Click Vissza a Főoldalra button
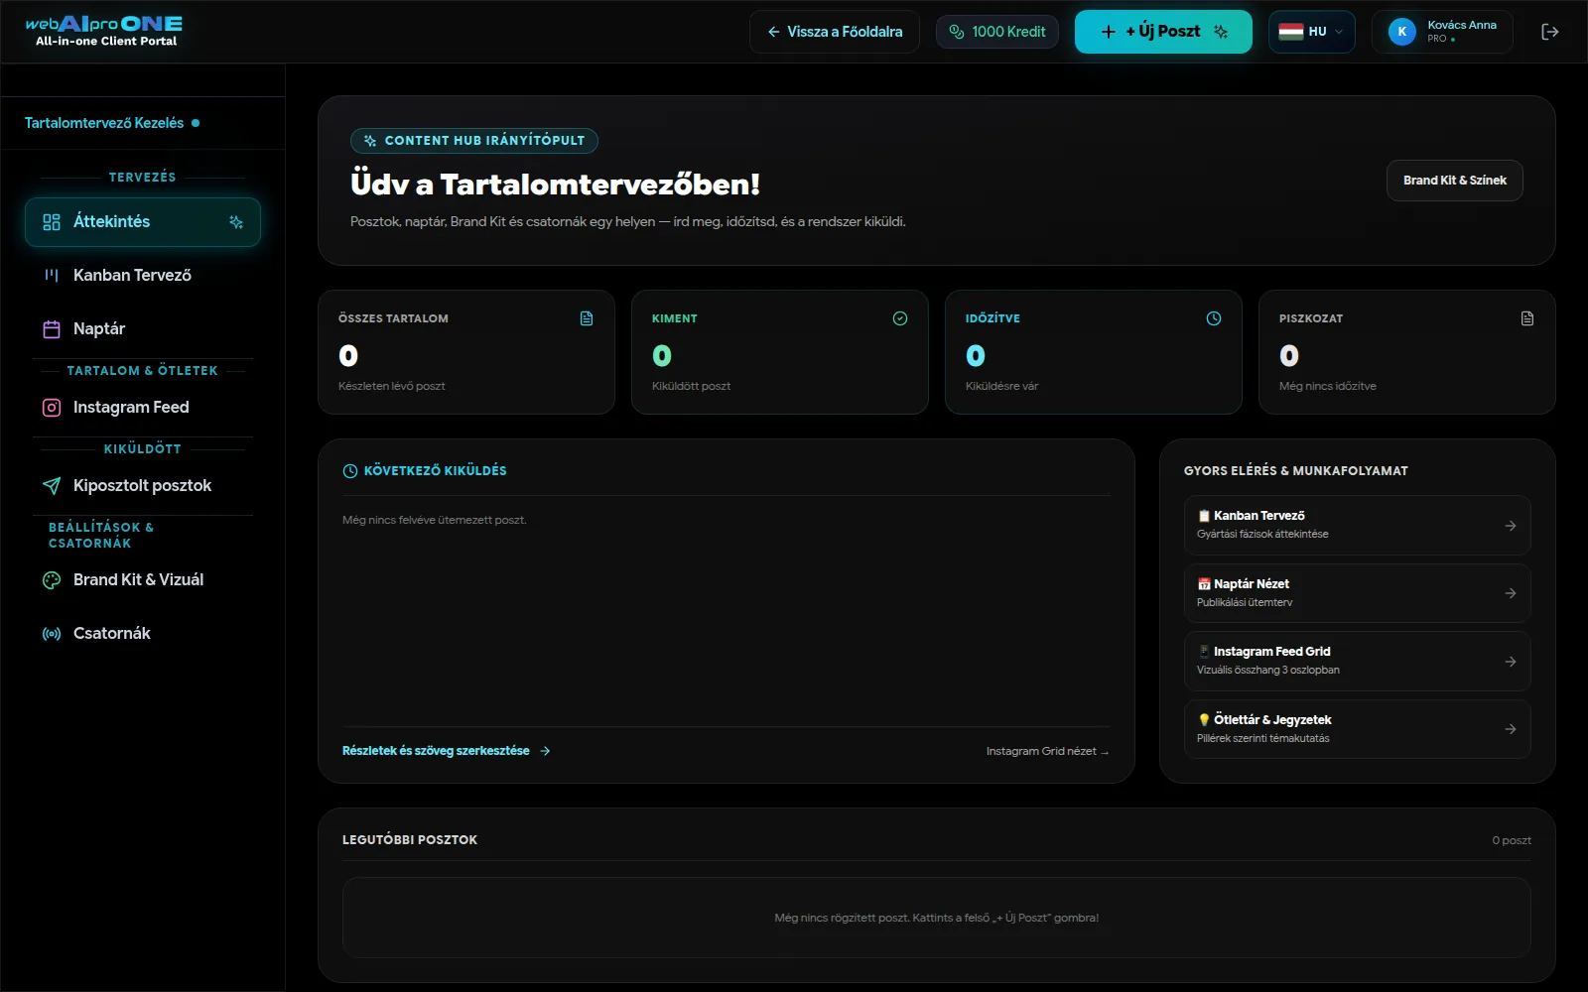1588x992 pixels. (835, 32)
